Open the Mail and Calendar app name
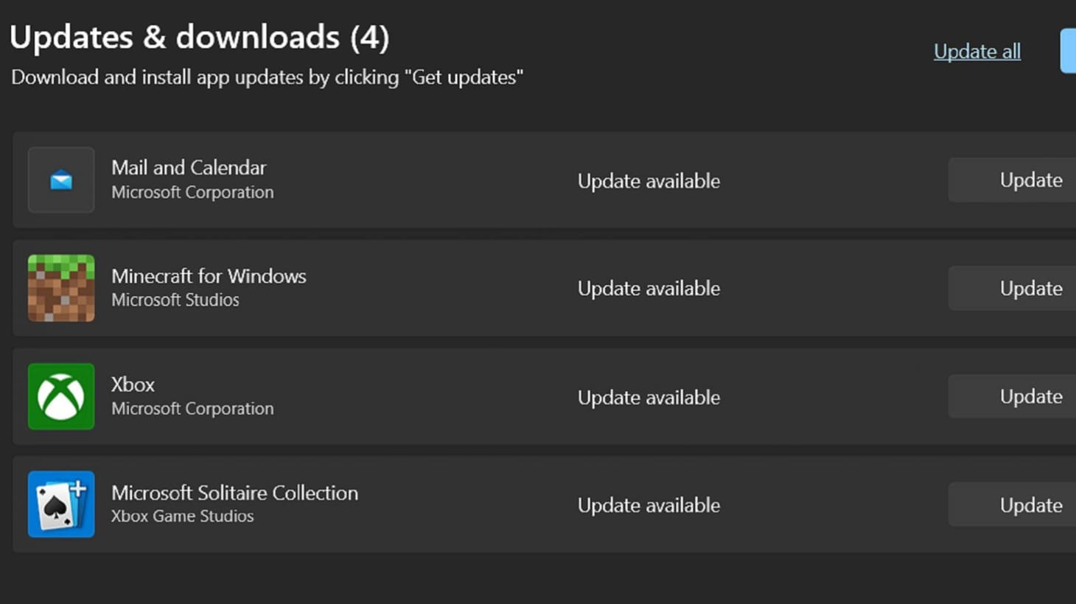The height and width of the screenshot is (604, 1076). 189,167
